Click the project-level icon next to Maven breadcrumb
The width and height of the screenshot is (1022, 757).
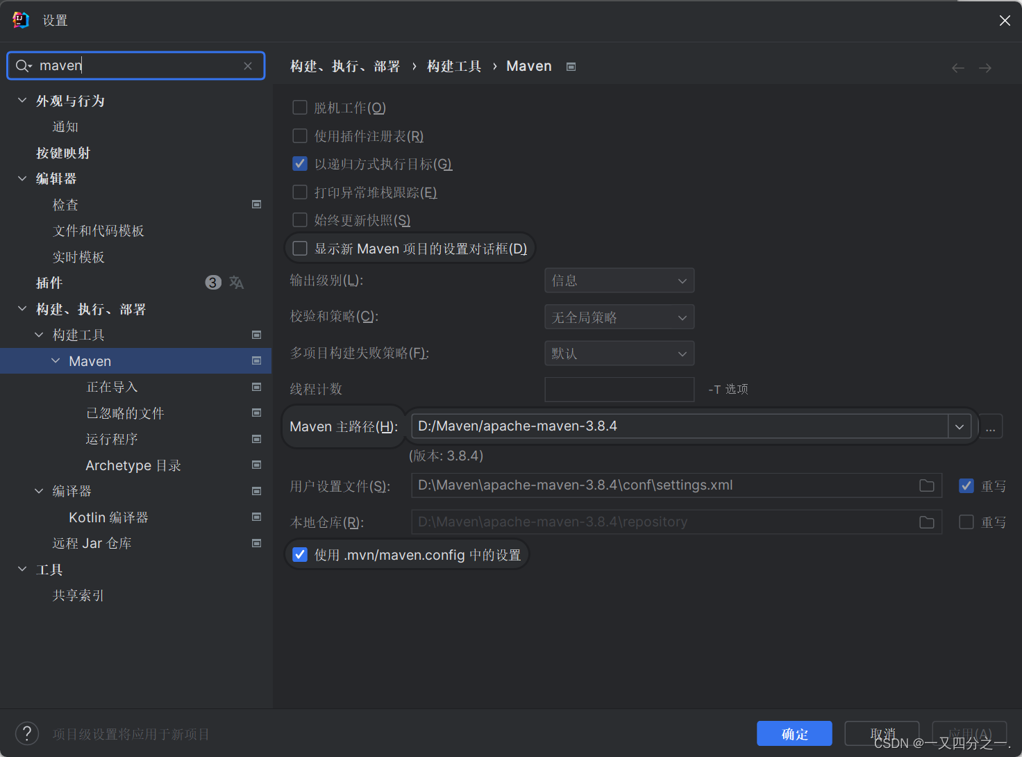[x=571, y=67]
